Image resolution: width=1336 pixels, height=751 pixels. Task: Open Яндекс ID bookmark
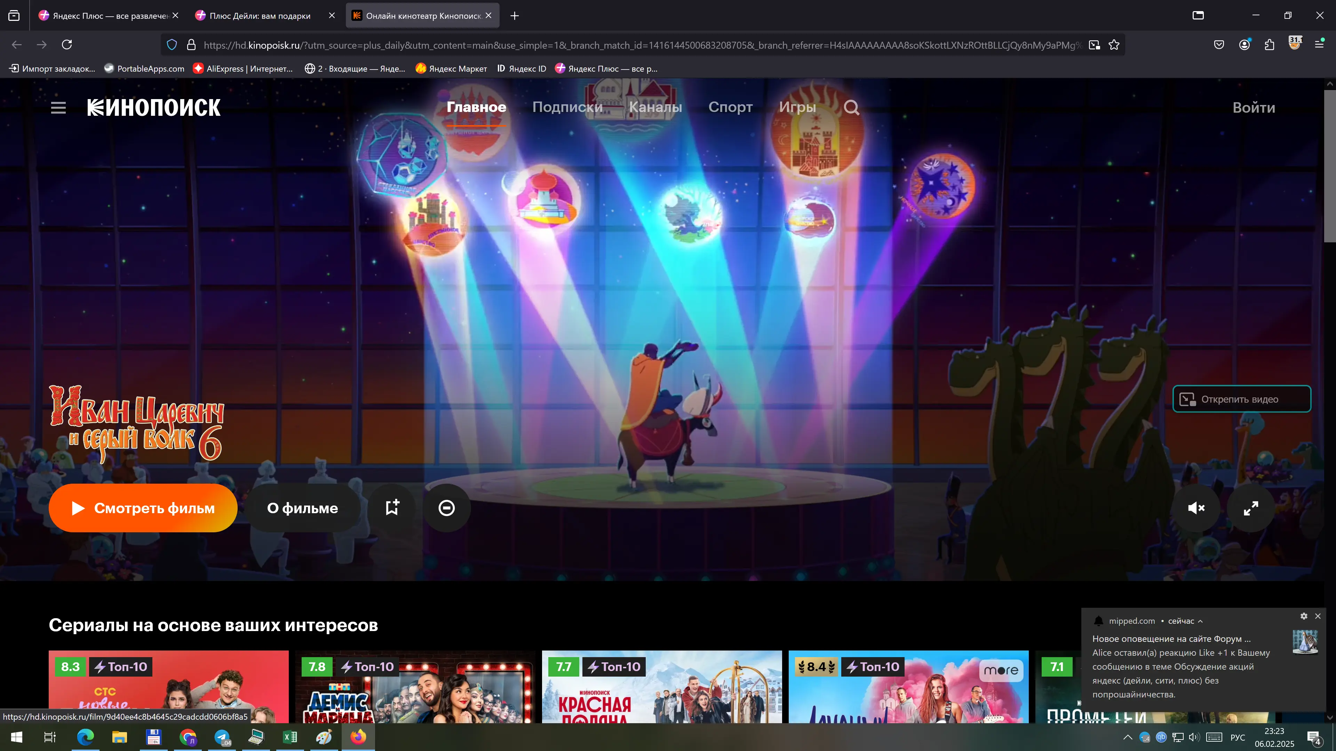coord(521,68)
